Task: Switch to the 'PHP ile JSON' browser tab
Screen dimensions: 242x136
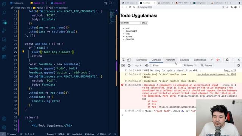Action: pyautogui.click(x=183, y=3)
